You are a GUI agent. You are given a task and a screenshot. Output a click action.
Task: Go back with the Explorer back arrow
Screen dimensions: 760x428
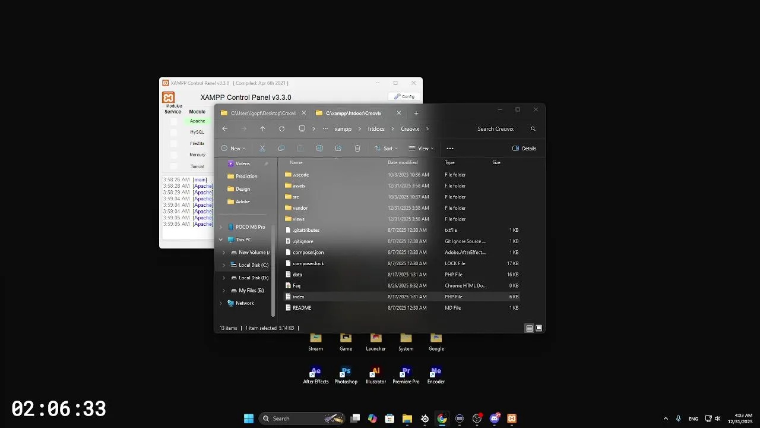[x=224, y=129]
